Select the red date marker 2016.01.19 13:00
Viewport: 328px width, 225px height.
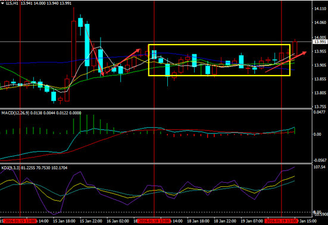pyautogui.click(x=282, y=221)
